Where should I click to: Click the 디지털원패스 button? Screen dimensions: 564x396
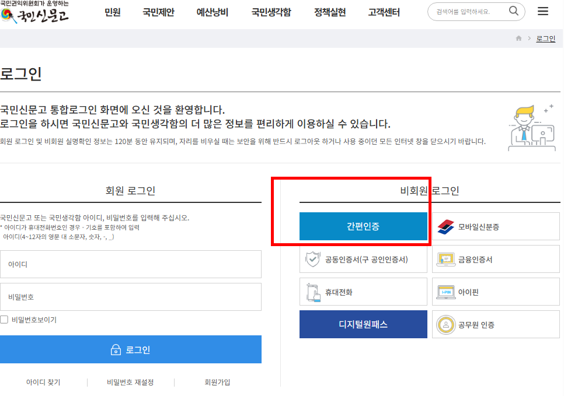tap(363, 324)
